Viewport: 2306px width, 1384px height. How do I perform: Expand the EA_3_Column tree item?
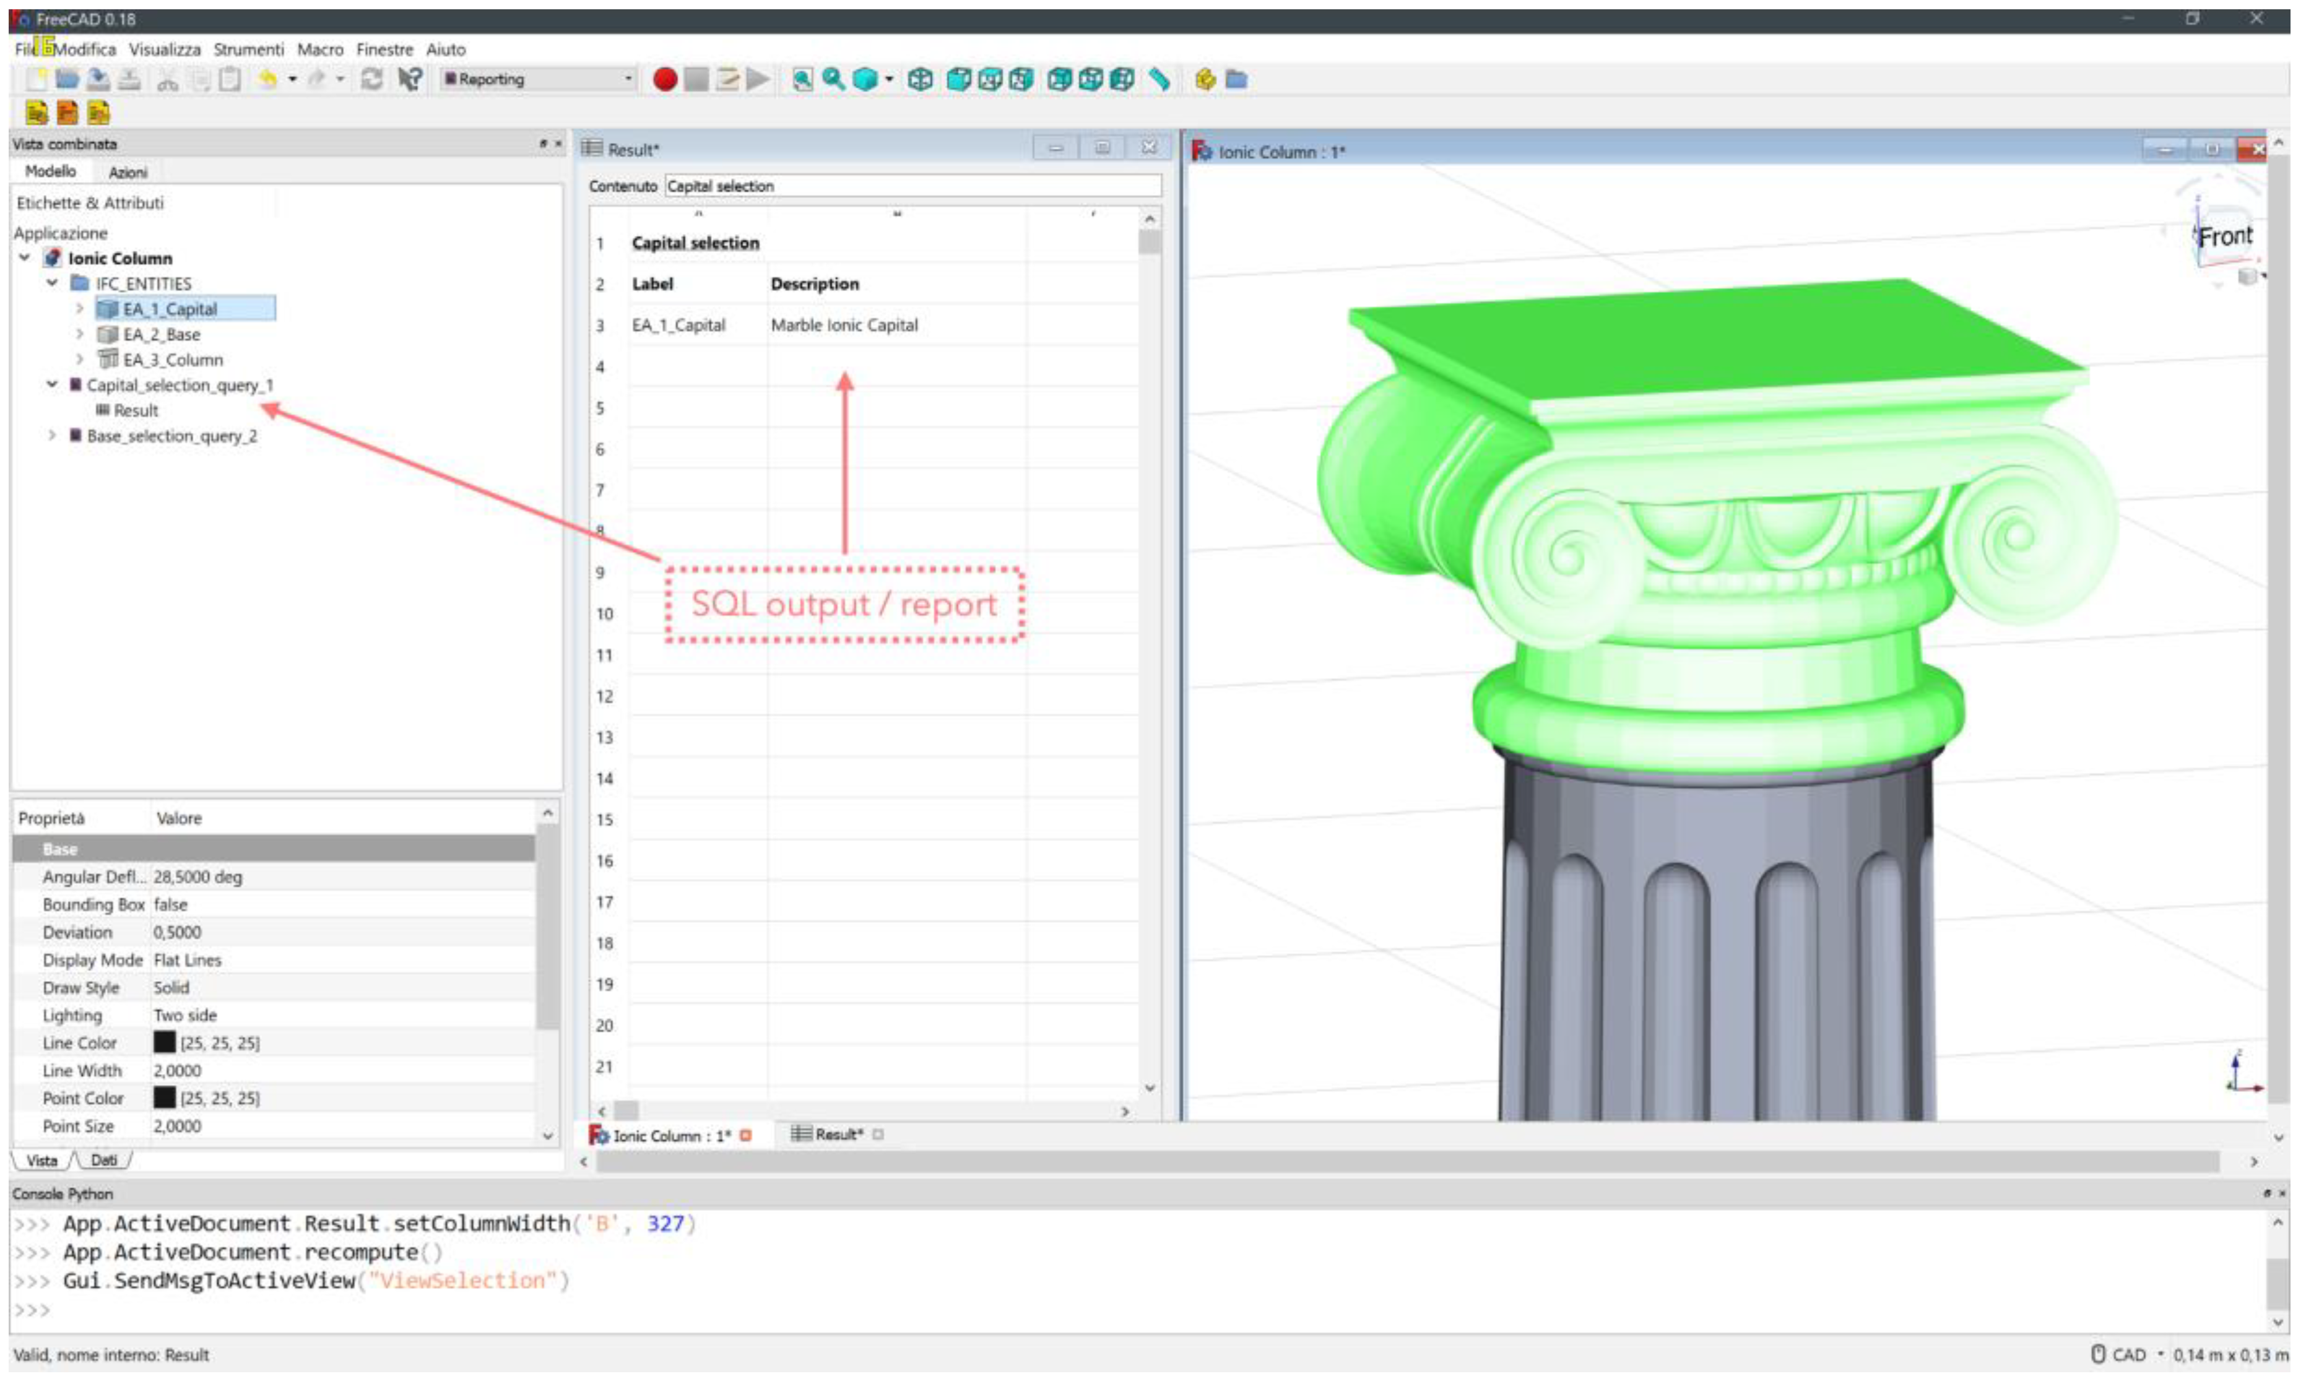coord(79,359)
